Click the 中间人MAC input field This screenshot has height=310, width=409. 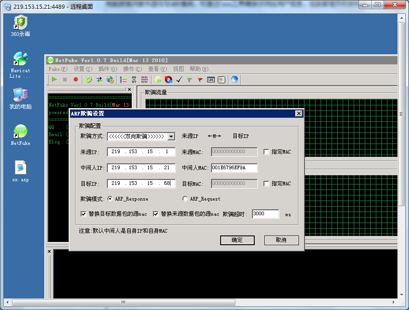[234, 168]
